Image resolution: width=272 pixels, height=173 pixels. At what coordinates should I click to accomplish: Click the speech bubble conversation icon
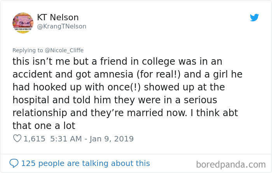pyautogui.click(x=14, y=163)
